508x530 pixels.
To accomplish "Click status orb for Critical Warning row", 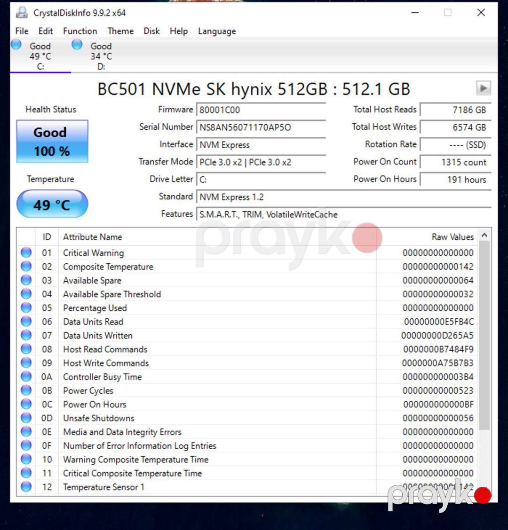I will click(x=26, y=253).
